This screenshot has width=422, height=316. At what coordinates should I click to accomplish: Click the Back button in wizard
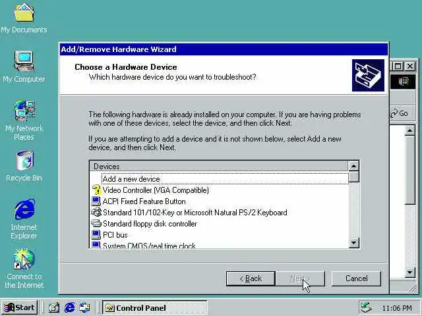(x=251, y=278)
